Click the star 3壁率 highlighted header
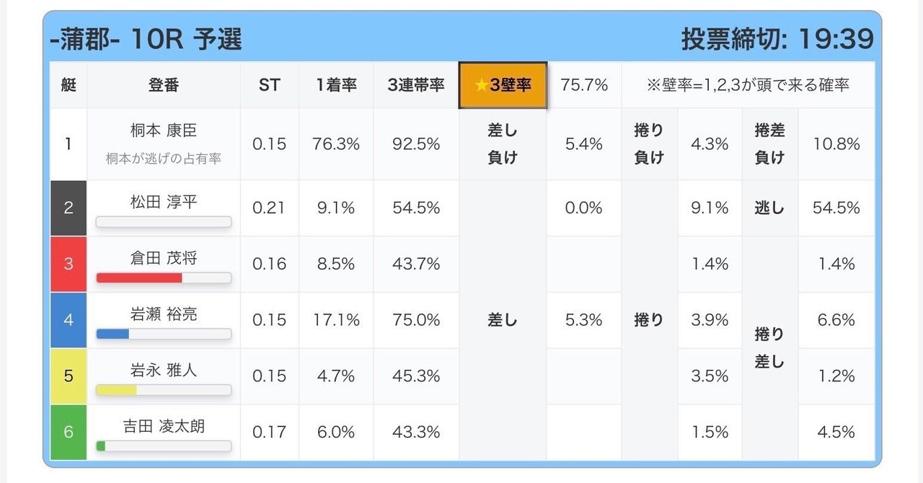Screen dimensions: 923x483 [x=503, y=85]
